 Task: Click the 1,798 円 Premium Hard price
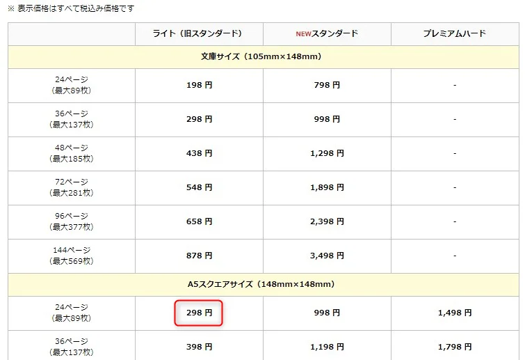(454, 347)
